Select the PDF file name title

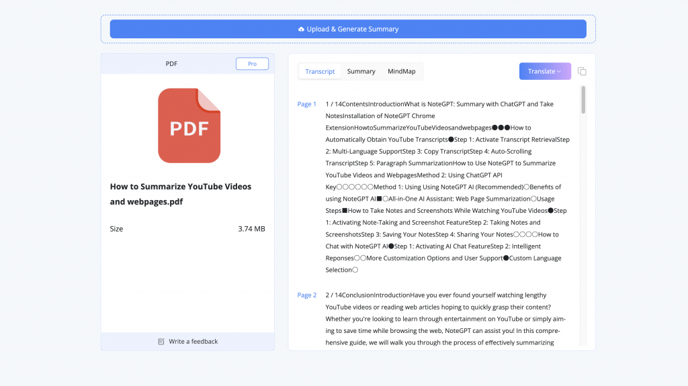point(180,194)
